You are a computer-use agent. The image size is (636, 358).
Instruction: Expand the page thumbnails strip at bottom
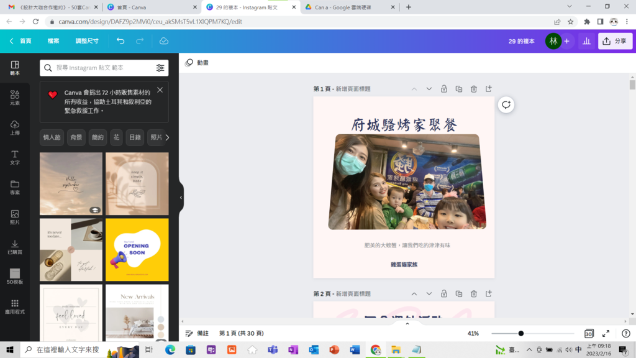(407, 323)
